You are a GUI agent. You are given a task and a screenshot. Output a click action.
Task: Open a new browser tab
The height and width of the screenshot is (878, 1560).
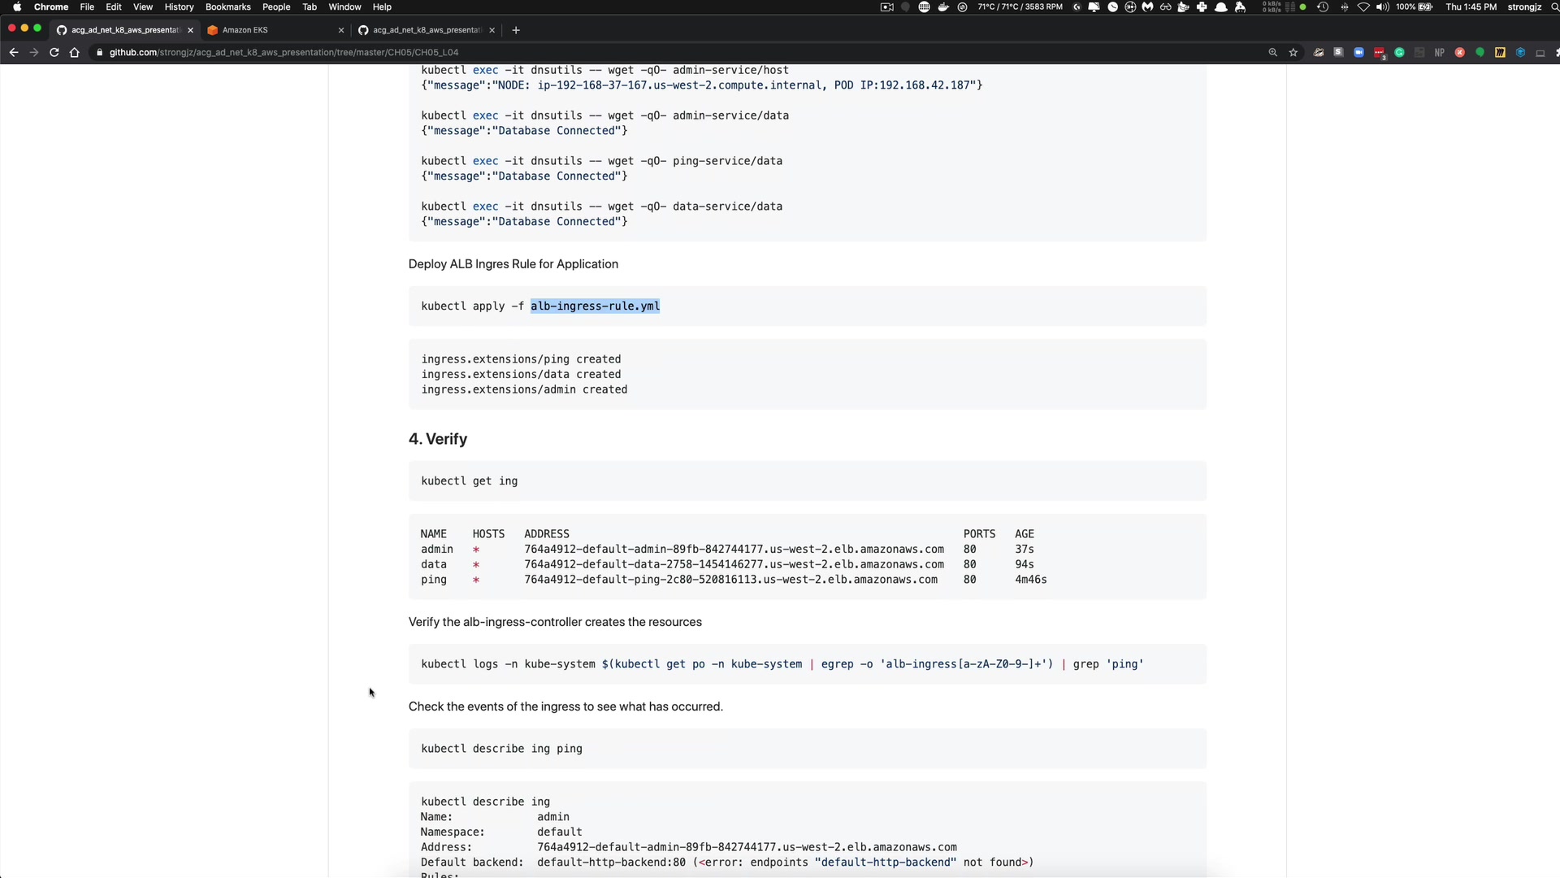516,30
